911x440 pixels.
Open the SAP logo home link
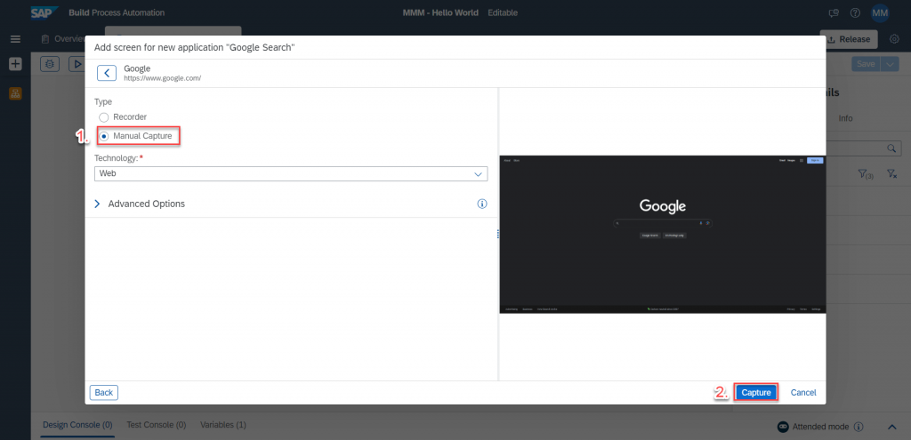(44, 12)
